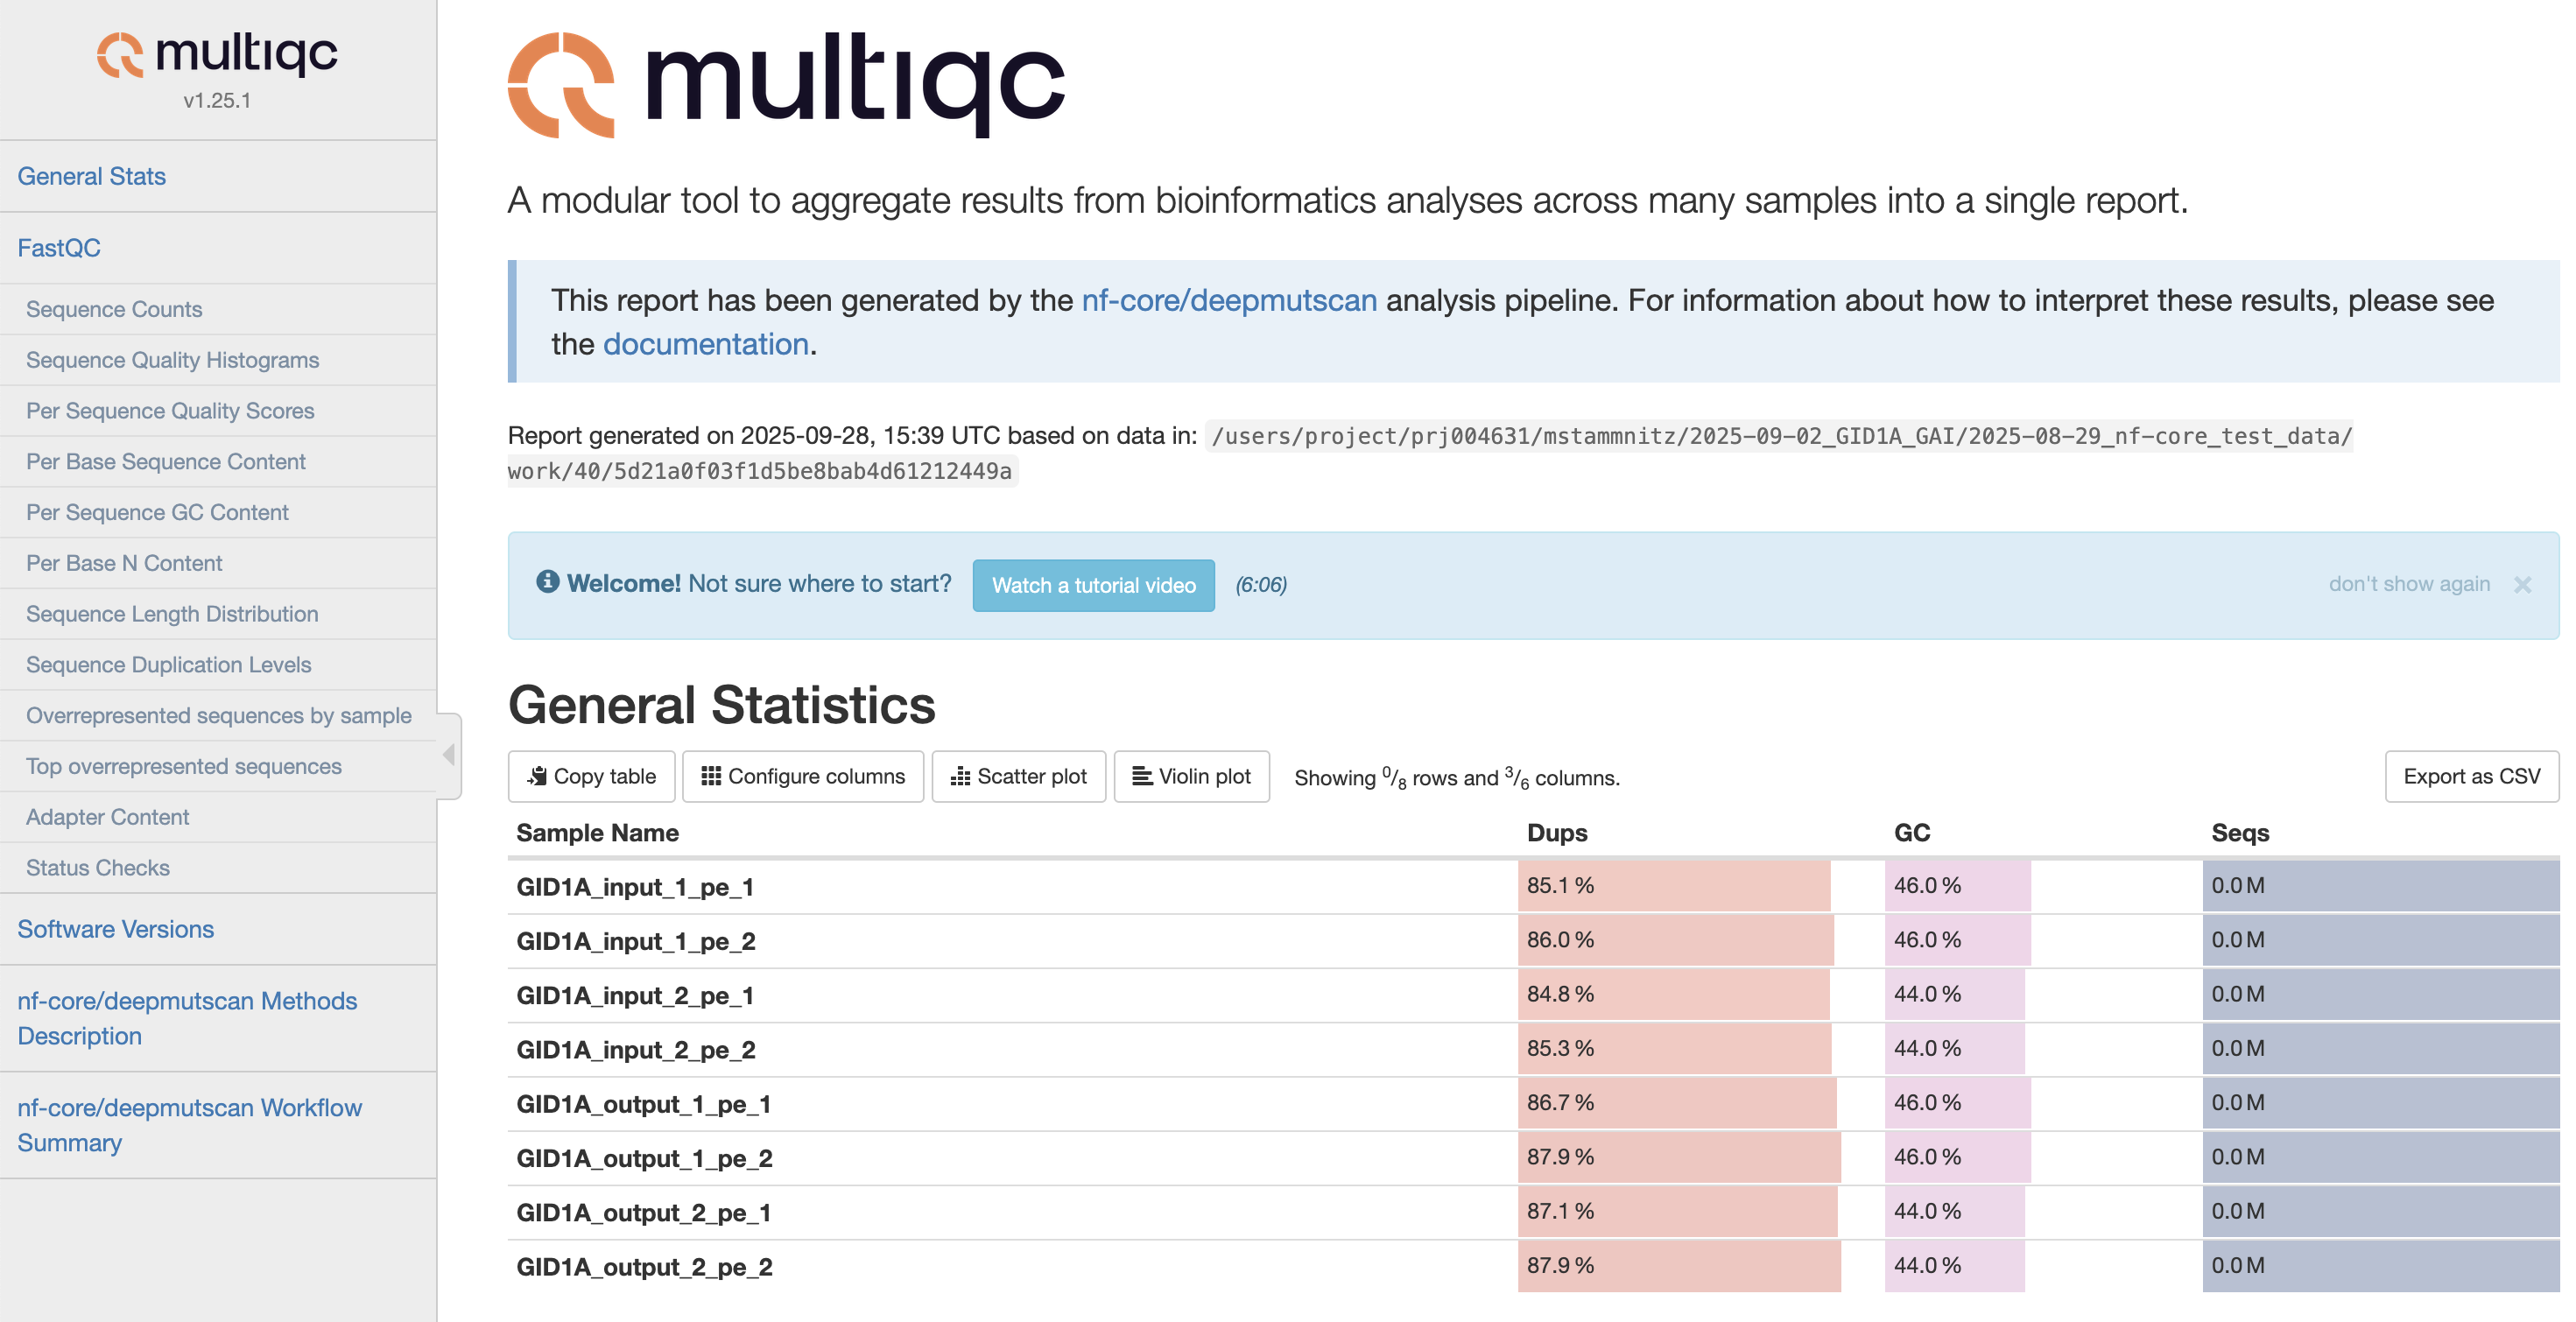2576x1322 pixels.
Task: Close the Welcome banner with the X
Action: pos(2522,585)
